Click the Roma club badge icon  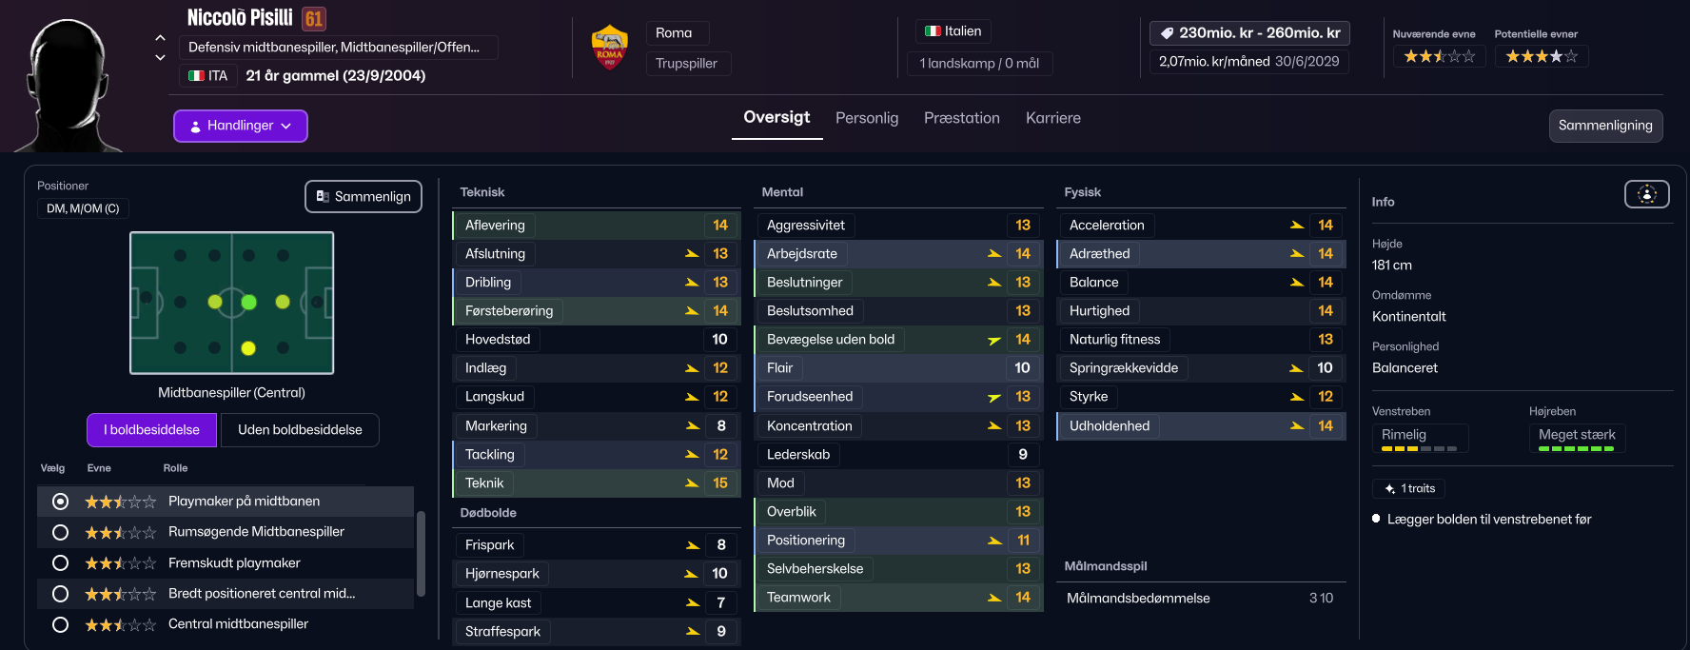click(609, 49)
